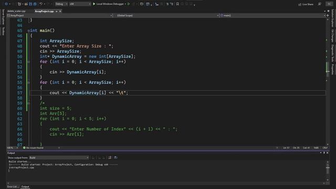Open the Toolbox side tab
The height and width of the screenshot is (189, 336).
pos(3,31)
